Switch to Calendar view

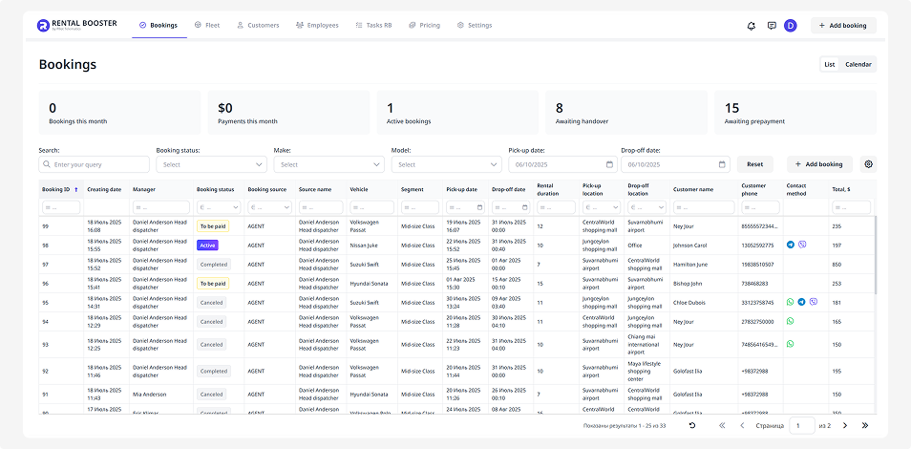(x=858, y=64)
